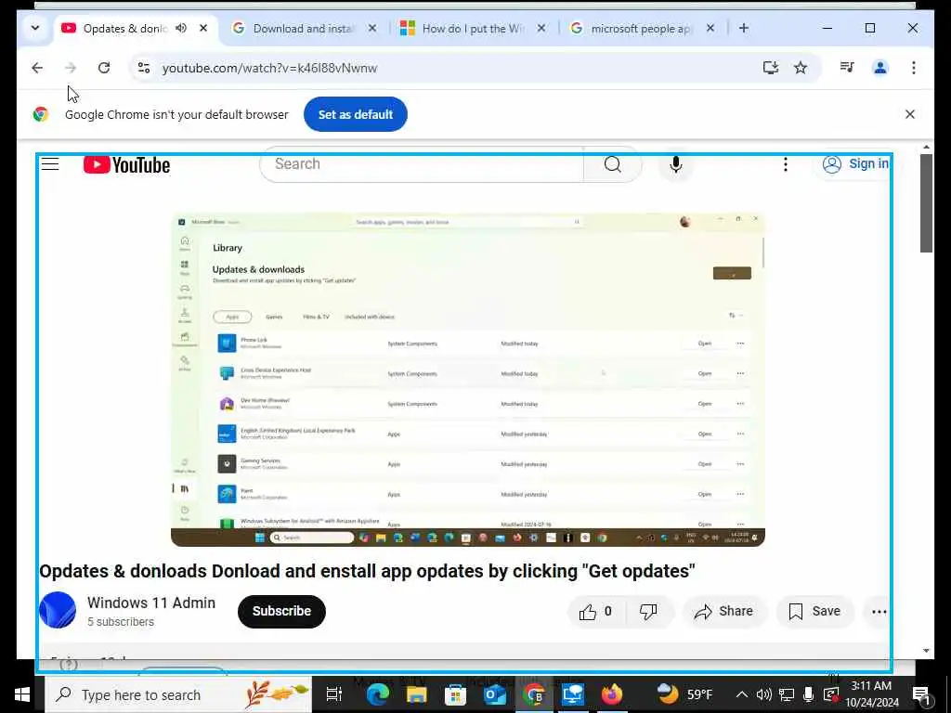Install app icon in the address bar
951x713 pixels.
pos(771,68)
